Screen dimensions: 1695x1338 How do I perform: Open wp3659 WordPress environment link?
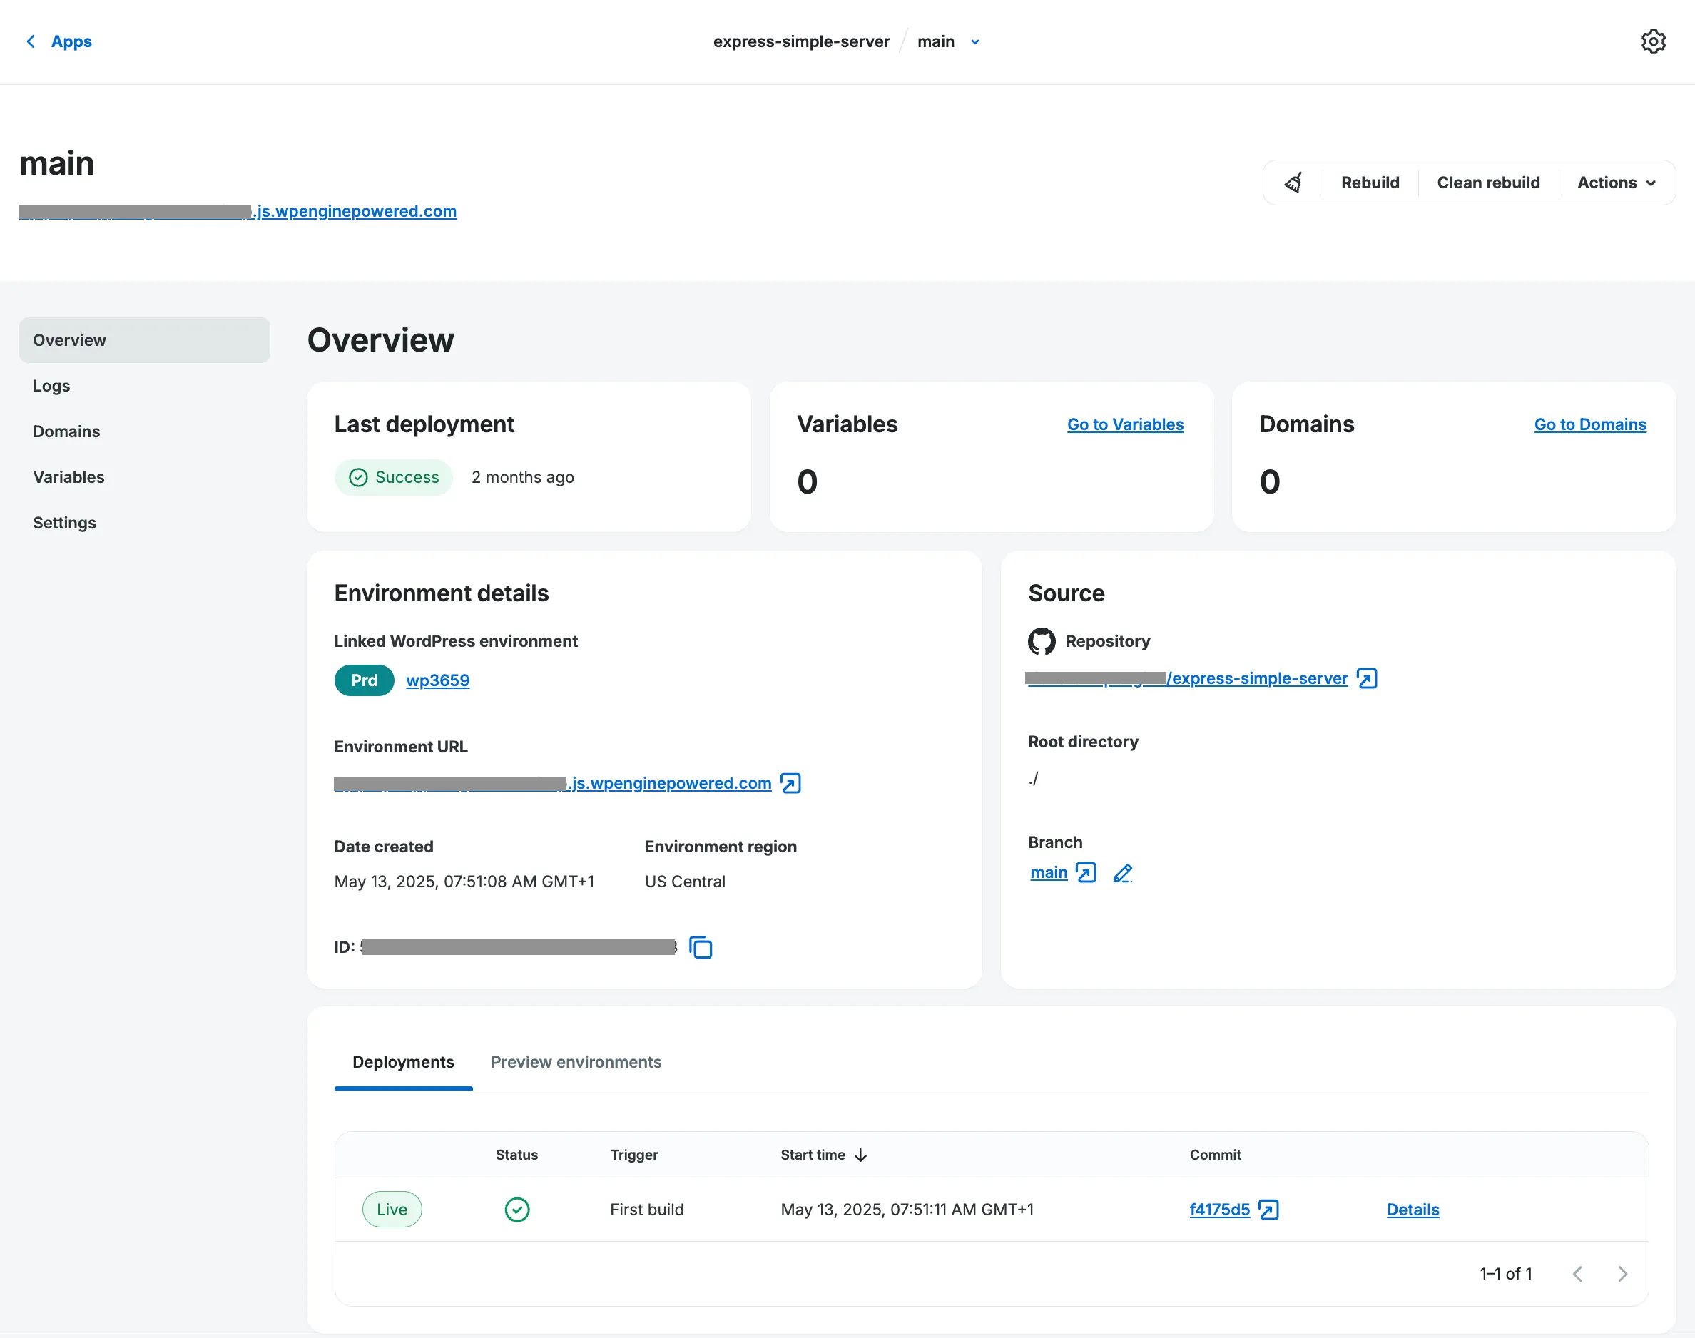pos(437,680)
